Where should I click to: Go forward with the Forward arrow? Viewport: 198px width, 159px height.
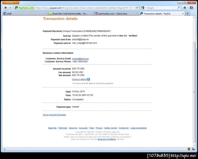pos(10,8)
